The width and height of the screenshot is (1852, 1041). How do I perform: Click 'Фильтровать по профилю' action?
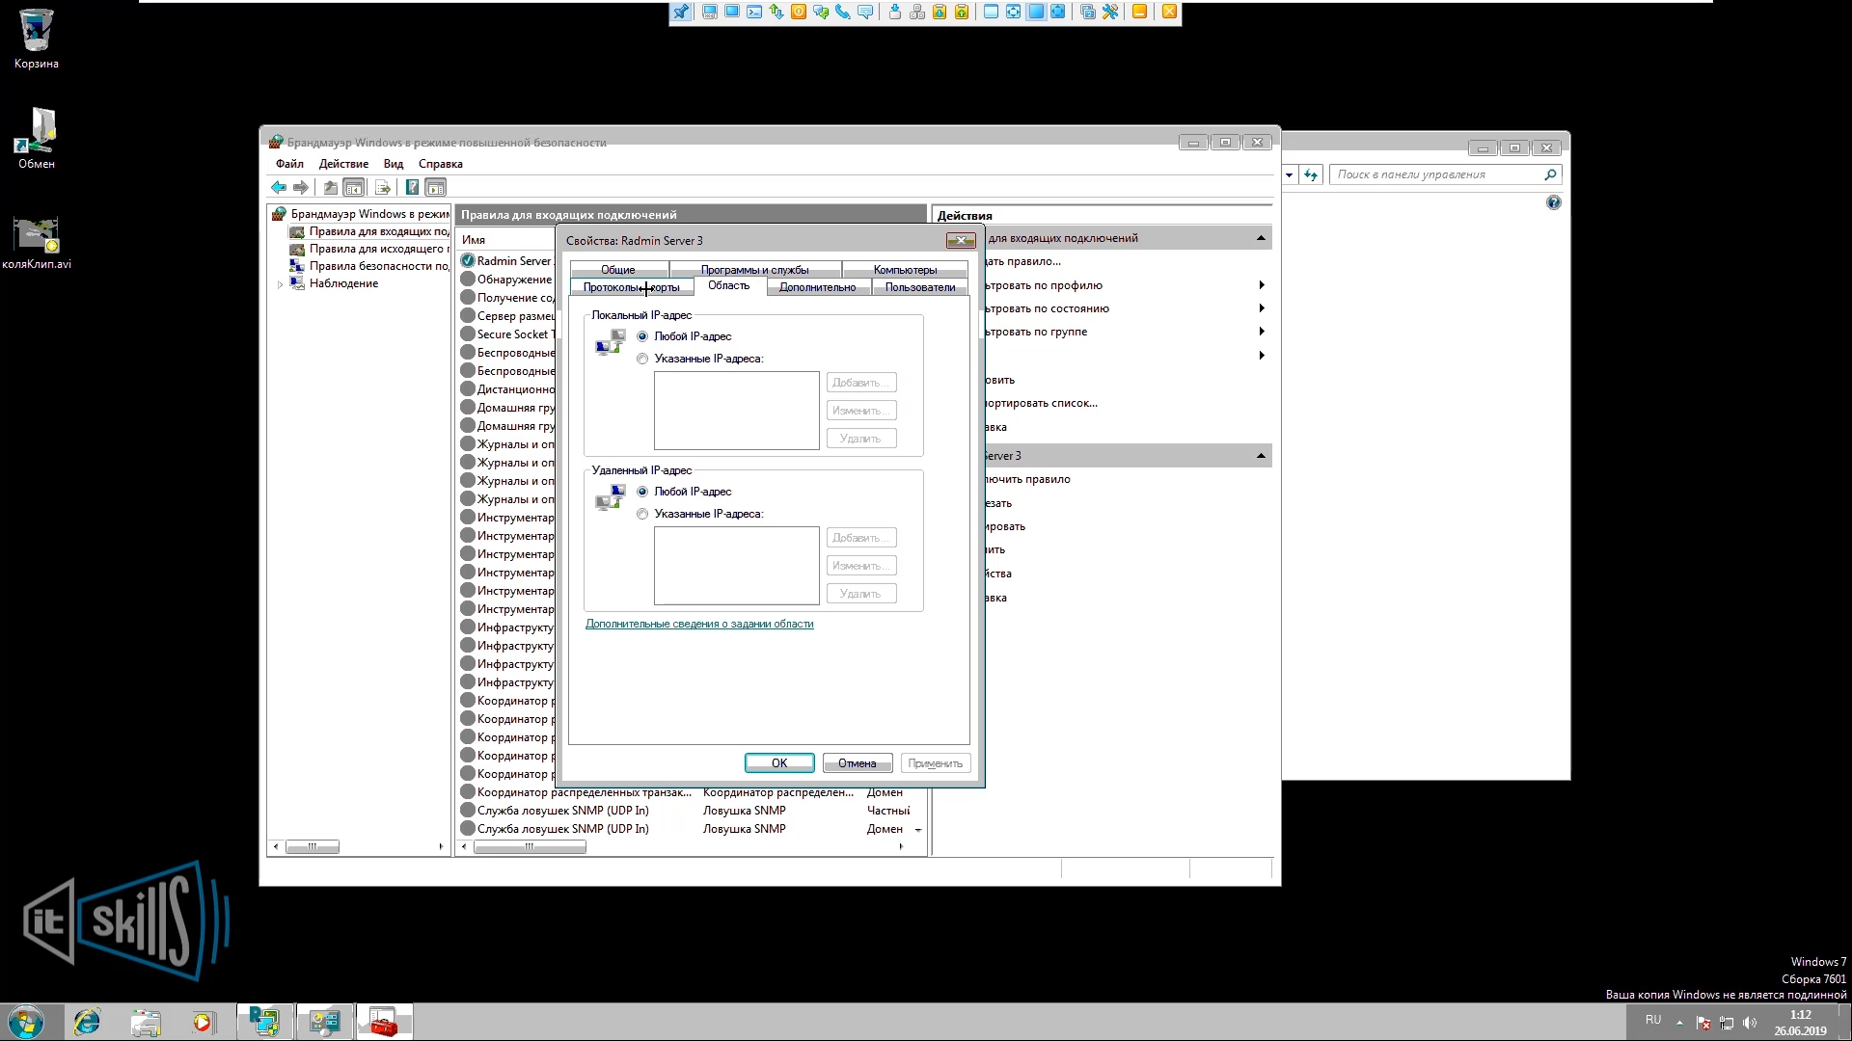click(x=1044, y=285)
